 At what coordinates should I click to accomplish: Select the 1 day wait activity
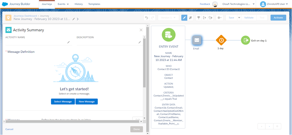[x=221, y=40]
